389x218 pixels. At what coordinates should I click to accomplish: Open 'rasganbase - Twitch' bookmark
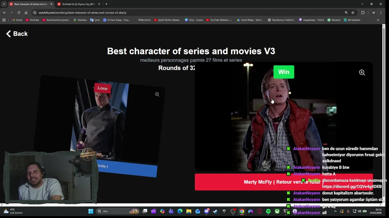311,20
